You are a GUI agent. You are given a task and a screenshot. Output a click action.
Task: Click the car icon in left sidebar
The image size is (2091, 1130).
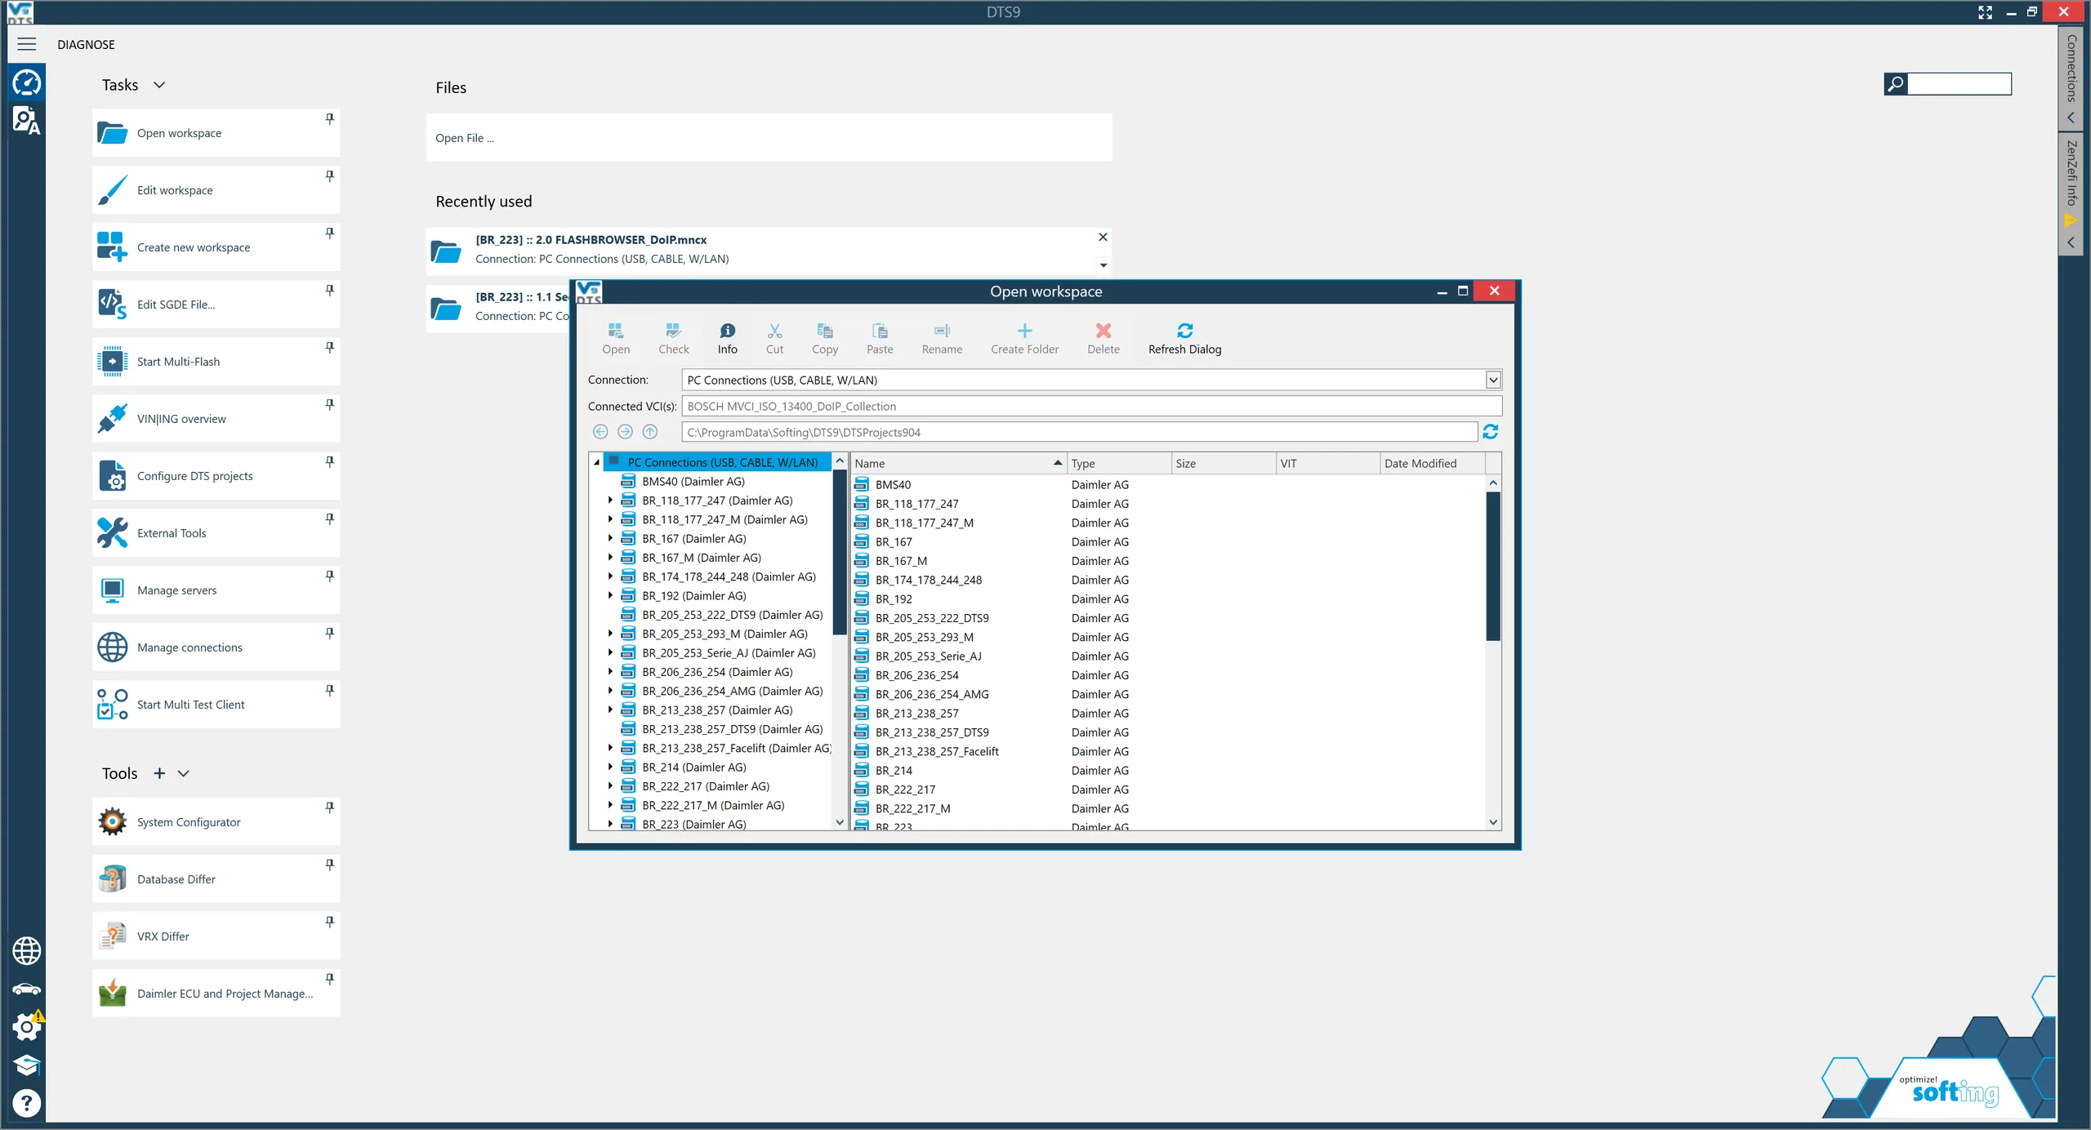[x=27, y=989]
